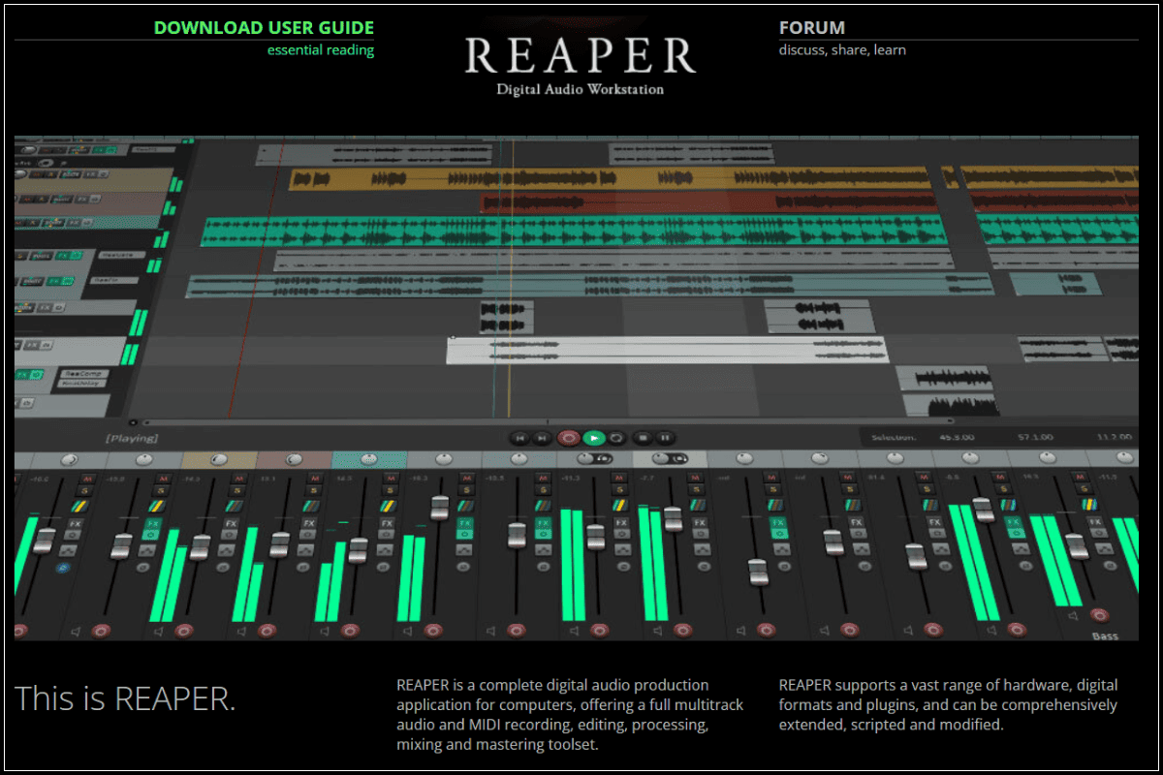Open the ReaDelay plugin below ReaComp

tap(82, 384)
